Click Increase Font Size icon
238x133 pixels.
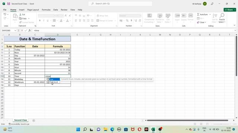[66, 16]
